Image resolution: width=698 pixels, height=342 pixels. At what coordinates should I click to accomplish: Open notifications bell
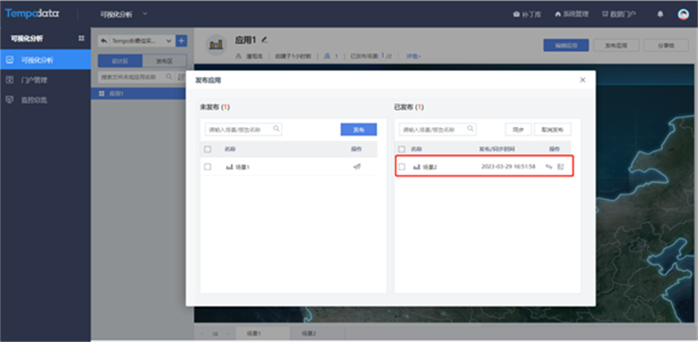(660, 14)
